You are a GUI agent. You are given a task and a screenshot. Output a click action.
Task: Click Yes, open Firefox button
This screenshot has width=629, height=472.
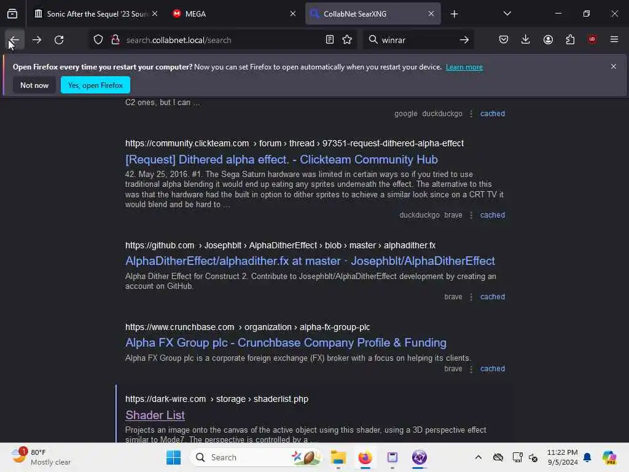(95, 85)
